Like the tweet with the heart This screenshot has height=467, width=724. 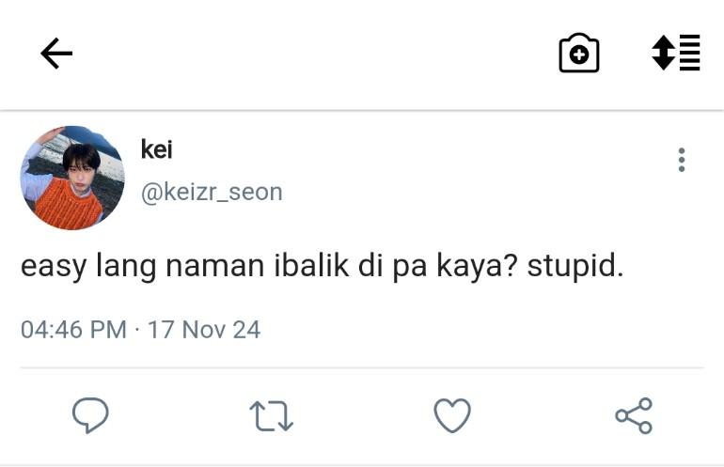pos(452,415)
